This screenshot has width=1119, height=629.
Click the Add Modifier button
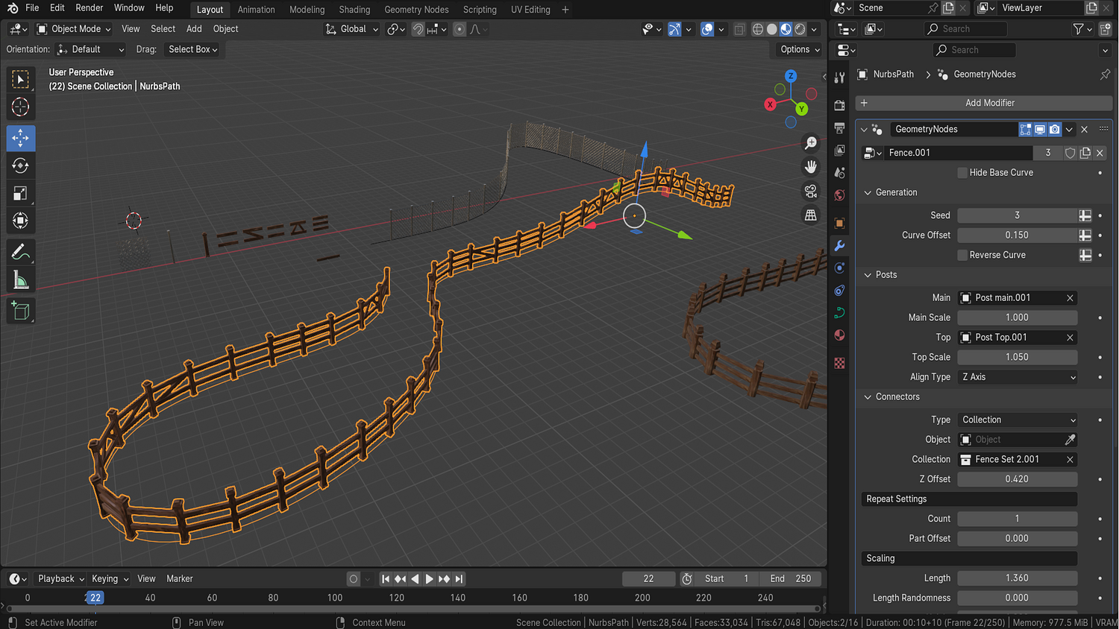pos(984,103)
